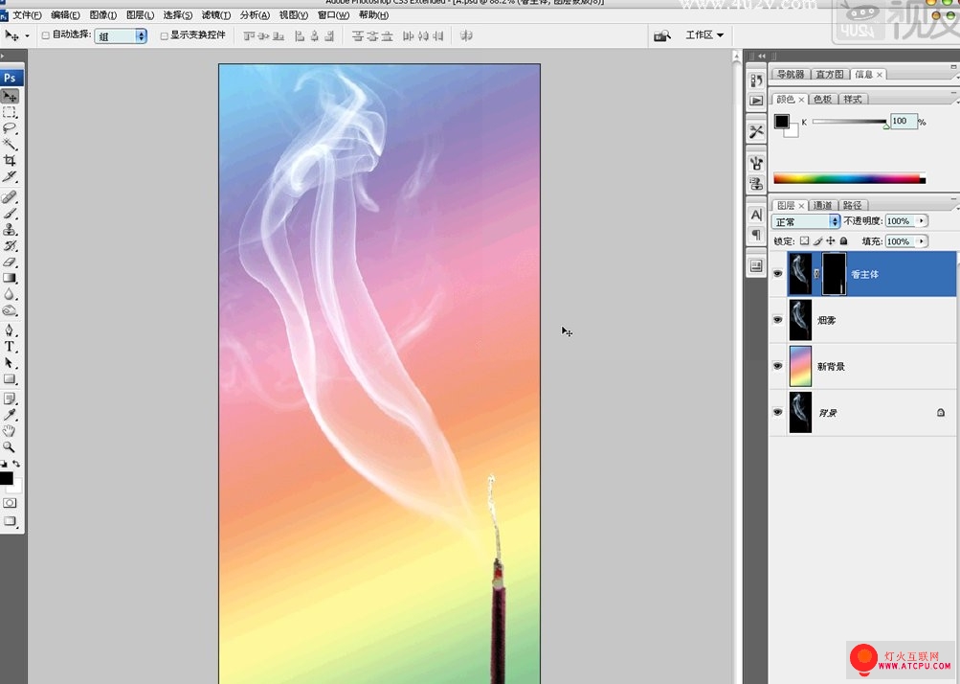The image size is (960, 684).
Task: Toggle lock transparent pixels
Action: [x=805, y=241]
